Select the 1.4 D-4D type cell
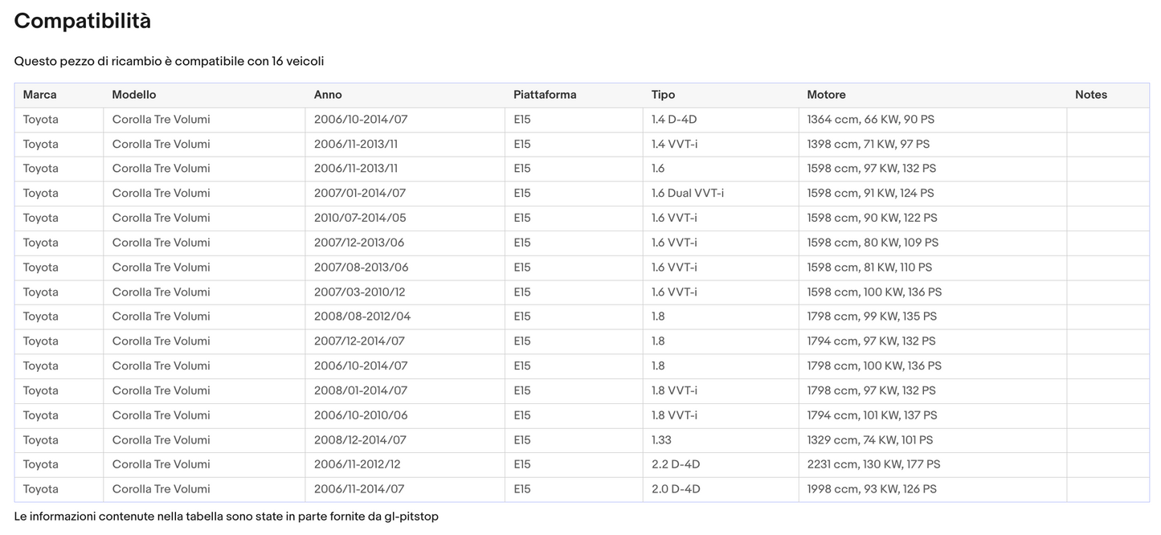 pos(674,120)
